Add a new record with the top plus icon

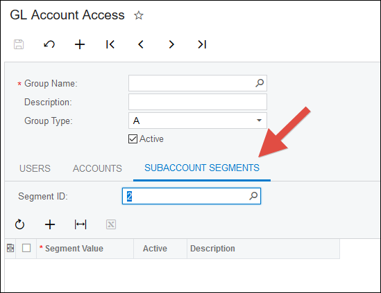point(80,44)
